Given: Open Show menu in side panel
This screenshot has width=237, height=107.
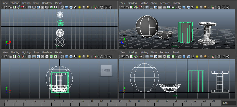Looking at the screenshot, I should (154, 52).
